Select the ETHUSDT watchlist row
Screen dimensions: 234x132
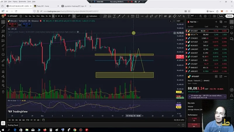pos(195,38)
